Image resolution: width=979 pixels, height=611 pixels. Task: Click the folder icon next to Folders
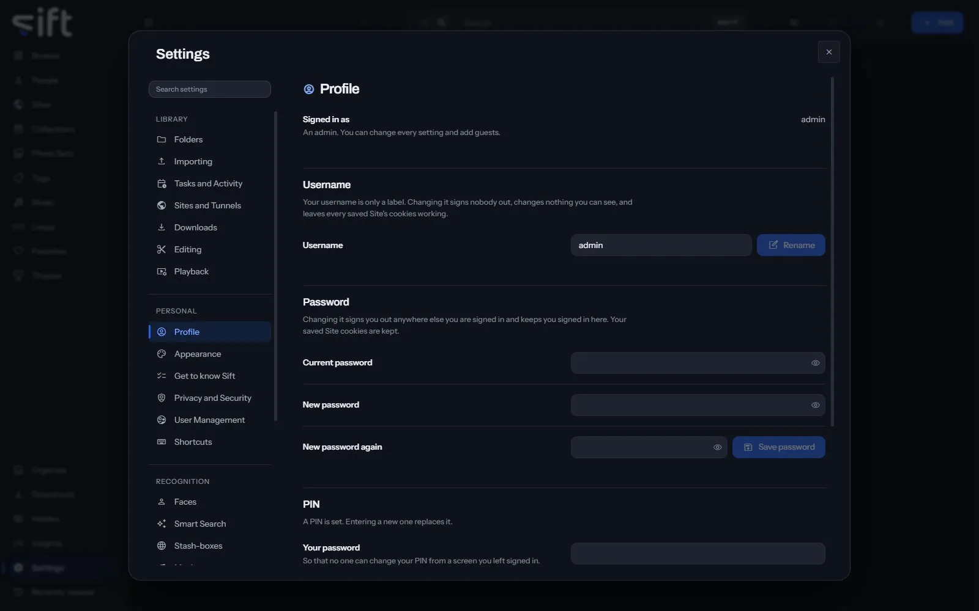162,139
